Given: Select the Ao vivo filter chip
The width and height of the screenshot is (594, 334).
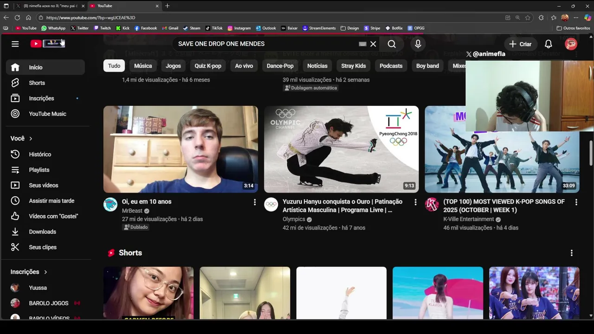Looking at the screenshot, I should point(244,66).
